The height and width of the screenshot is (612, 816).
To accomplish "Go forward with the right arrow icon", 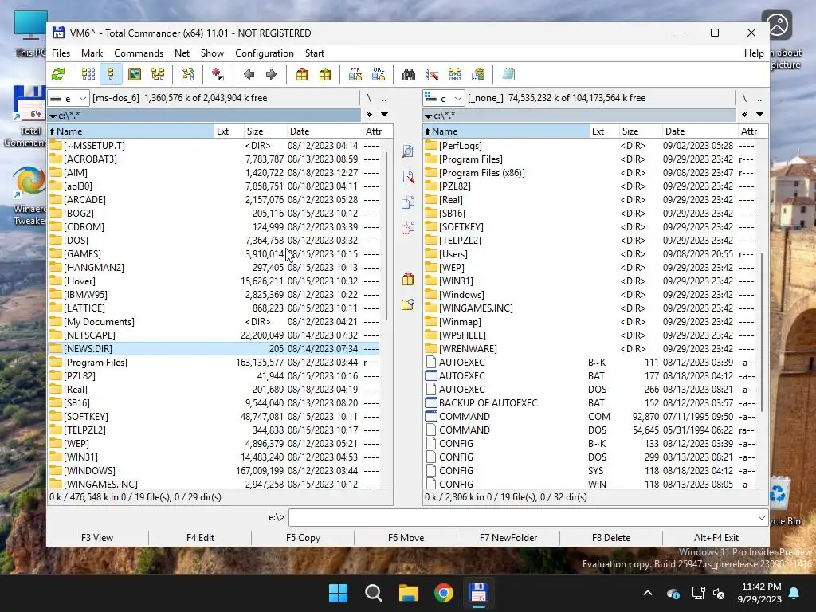I will tap(271, 74).
